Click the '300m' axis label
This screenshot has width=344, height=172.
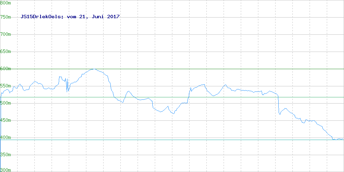tap(6, 170)
